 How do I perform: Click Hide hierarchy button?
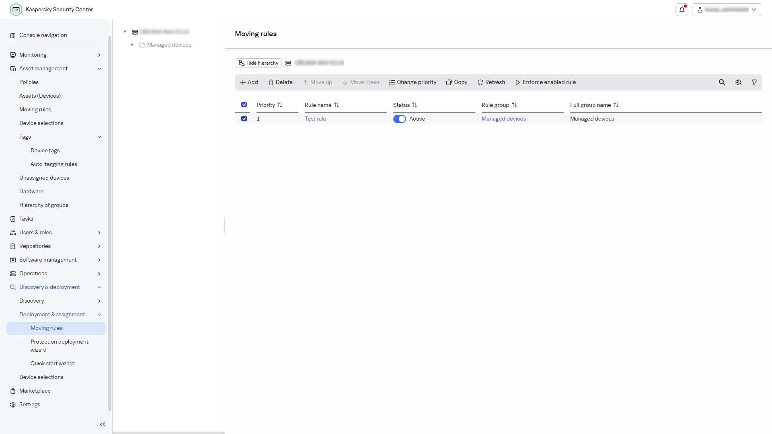(x=258, y=63)
